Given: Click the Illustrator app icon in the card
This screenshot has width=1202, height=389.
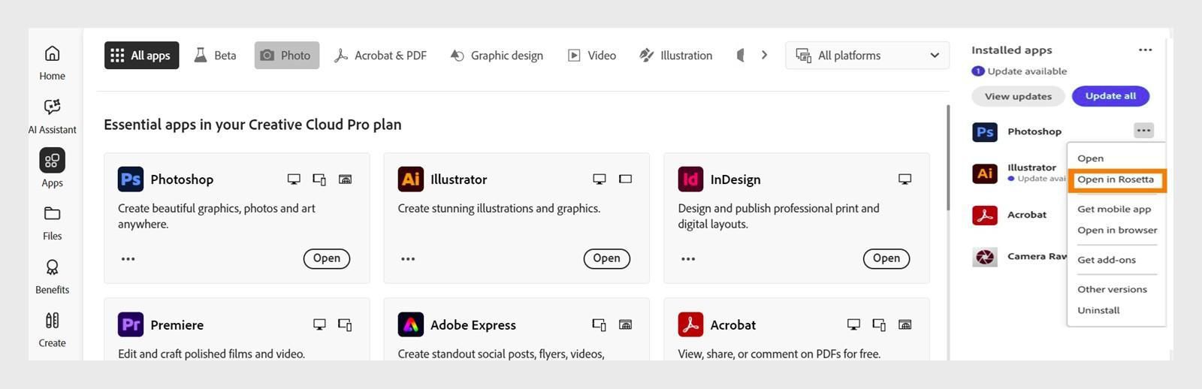Looking at the screenshot, I should [x=410, y=179].
